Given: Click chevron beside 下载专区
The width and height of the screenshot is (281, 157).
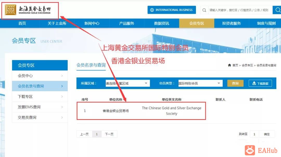Looking at the screenshot, I should (x=62, y=97).
